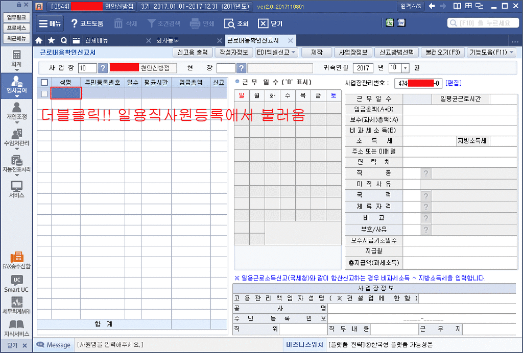Open the Q quick search icon

coord(64,41)
